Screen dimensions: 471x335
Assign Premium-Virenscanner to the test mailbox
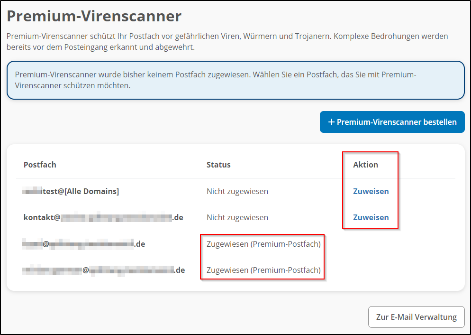pos(371,191)
